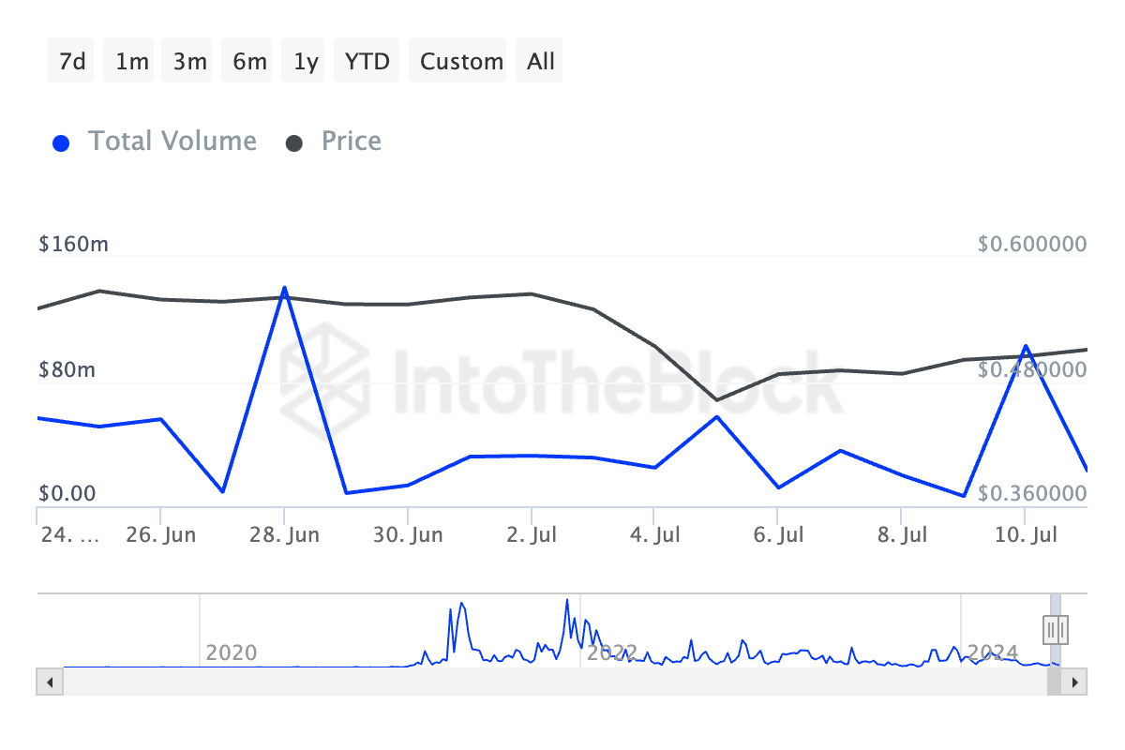
Task: Click the scrollbar left arrow
Action: click(x=47, y=681)
